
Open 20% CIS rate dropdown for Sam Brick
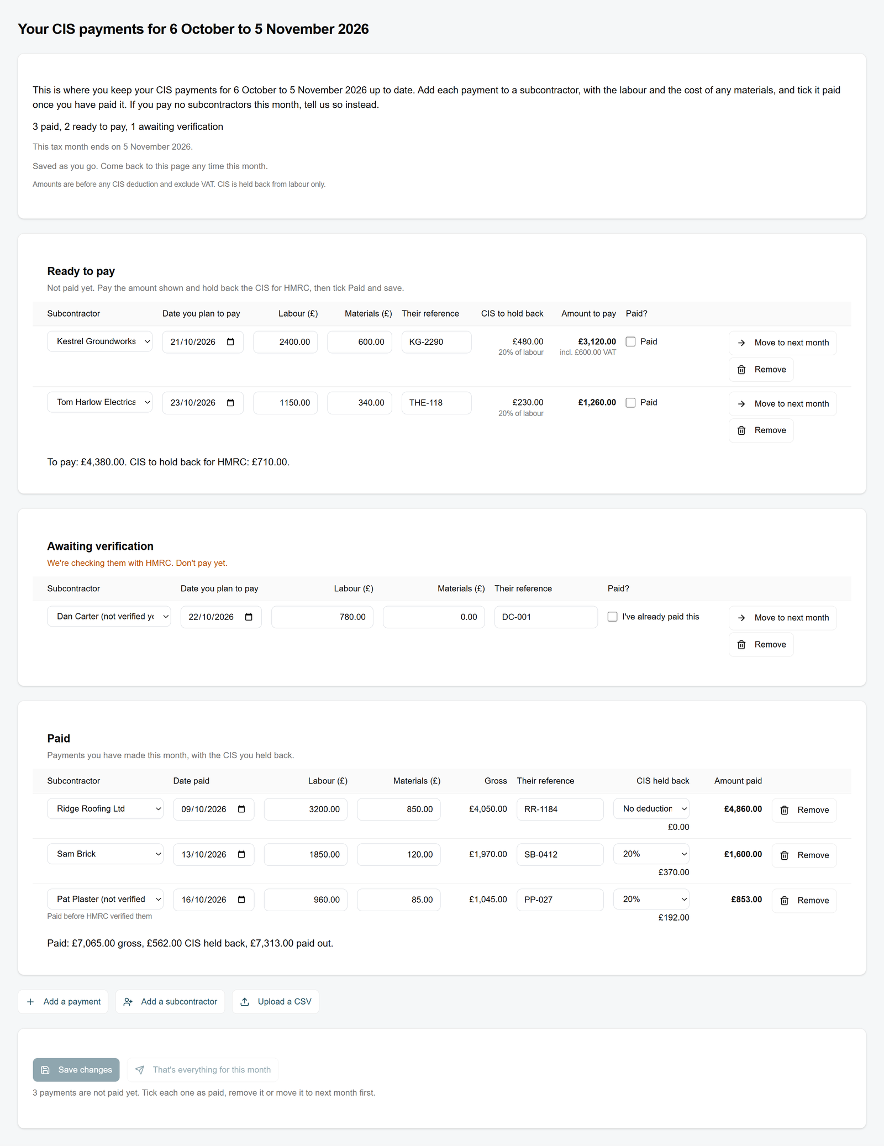pyautogui.click(x=651, y=854)
